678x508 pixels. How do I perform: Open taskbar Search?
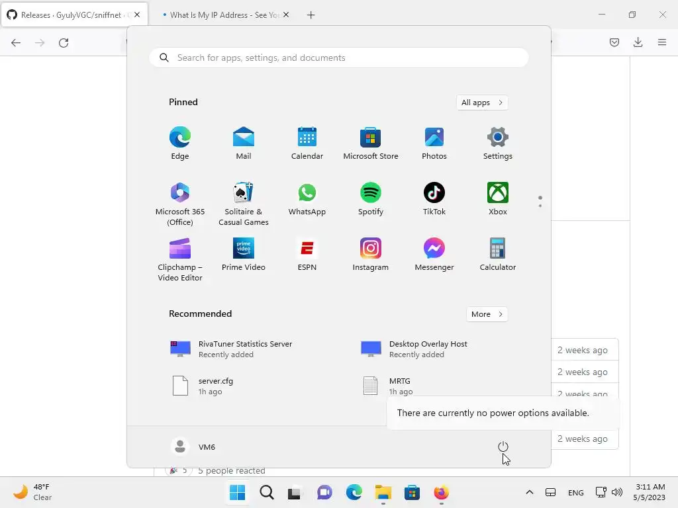(266, 492)
